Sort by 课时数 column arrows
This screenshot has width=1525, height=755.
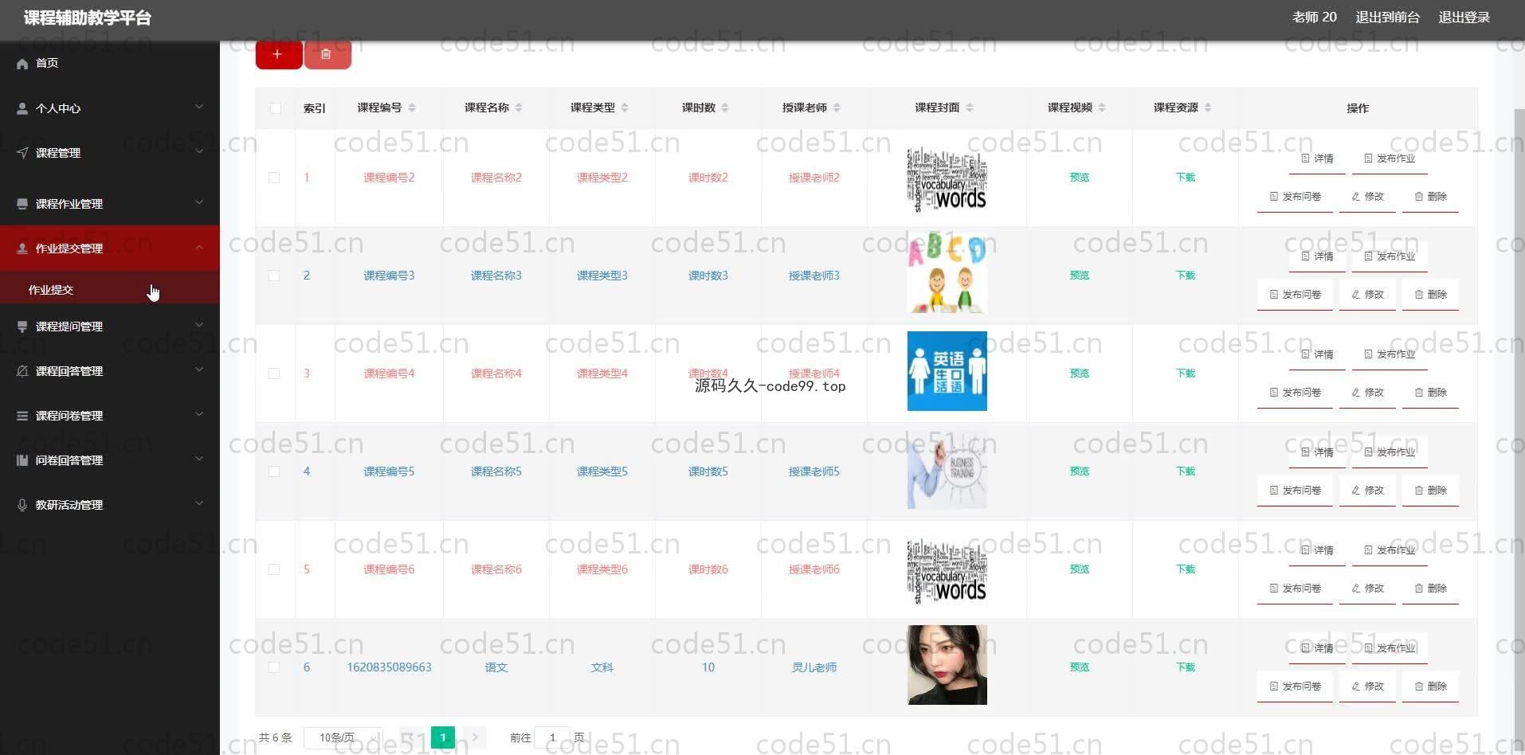pyautogui.click(x=725, y=108)
